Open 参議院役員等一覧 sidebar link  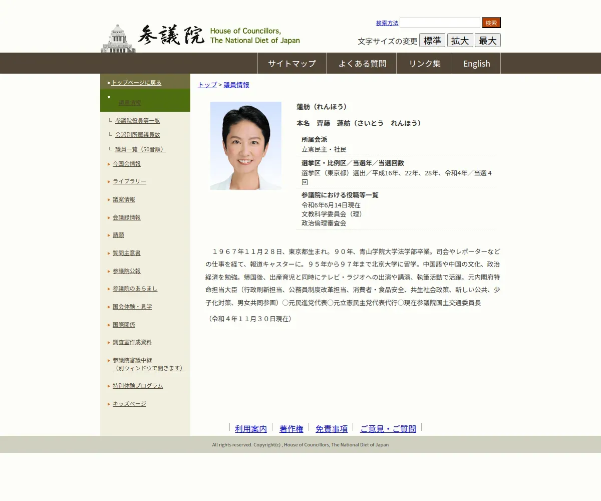(138, 121)
